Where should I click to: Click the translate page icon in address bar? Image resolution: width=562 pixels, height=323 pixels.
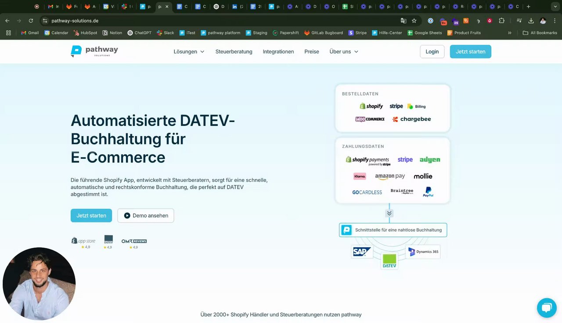coord(403,21)
